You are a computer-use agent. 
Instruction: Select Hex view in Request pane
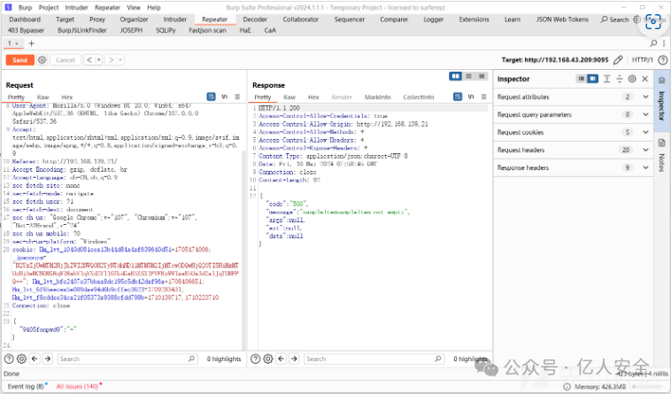pyautogui.click(x=67, y=97)
